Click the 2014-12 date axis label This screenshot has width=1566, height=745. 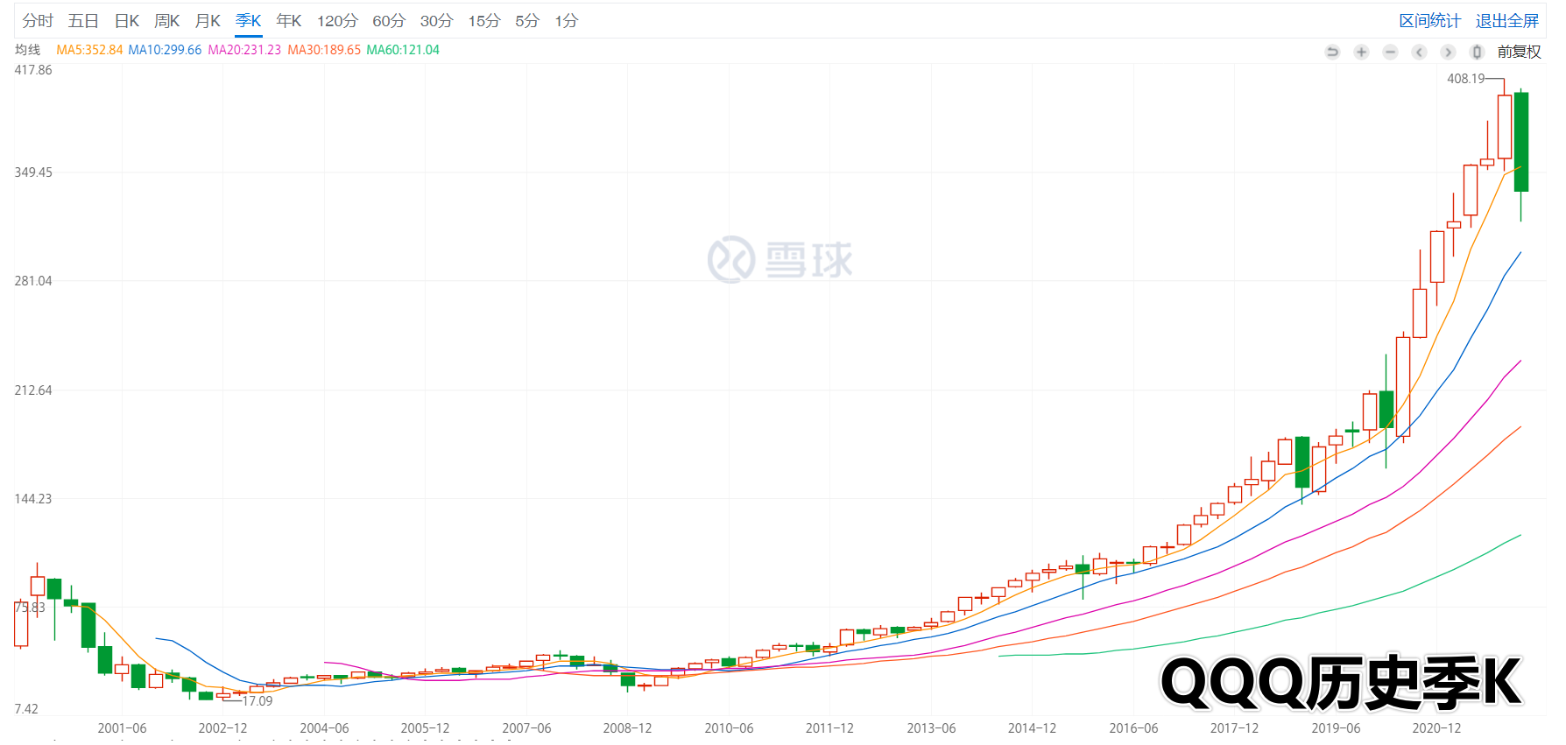pyautogui.click(x=1032, y=728)
